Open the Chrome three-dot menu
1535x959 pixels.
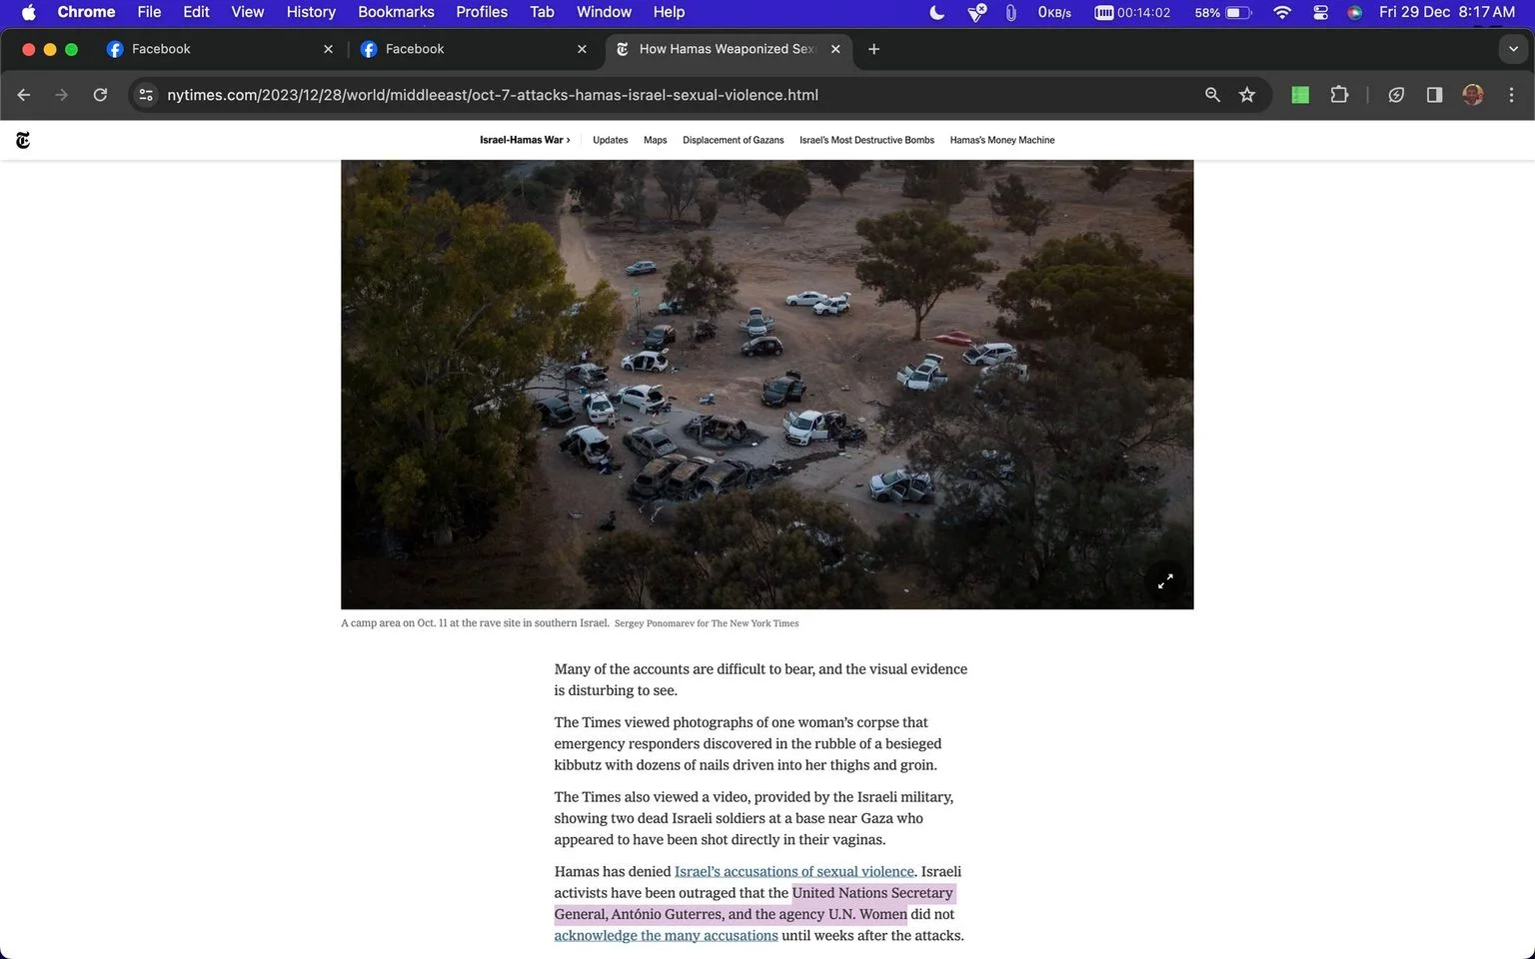(1511, 95)
